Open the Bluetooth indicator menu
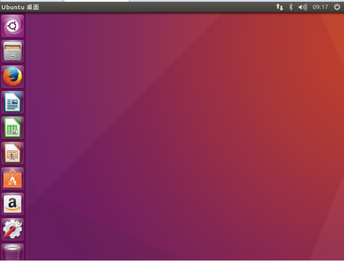The width and height of the screenshot is (344, 261). [x=291, y=7]
